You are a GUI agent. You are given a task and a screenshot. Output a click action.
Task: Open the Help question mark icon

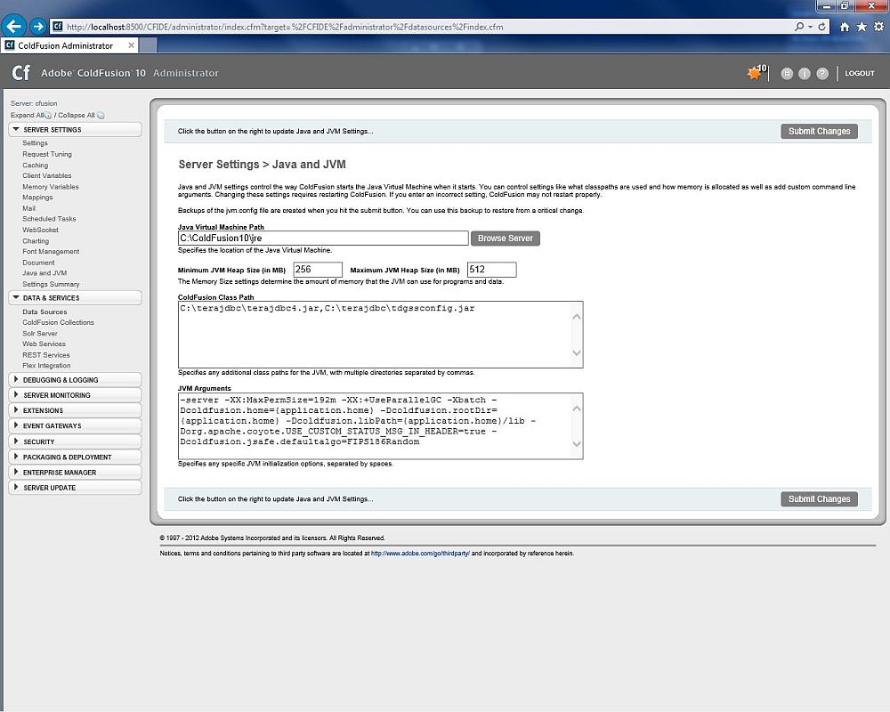pos(822,73)
